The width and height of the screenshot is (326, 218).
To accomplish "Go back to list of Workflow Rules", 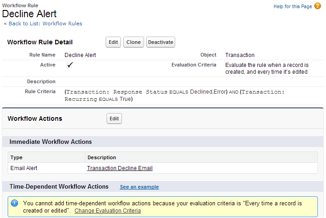I will (x=45, y=24).
